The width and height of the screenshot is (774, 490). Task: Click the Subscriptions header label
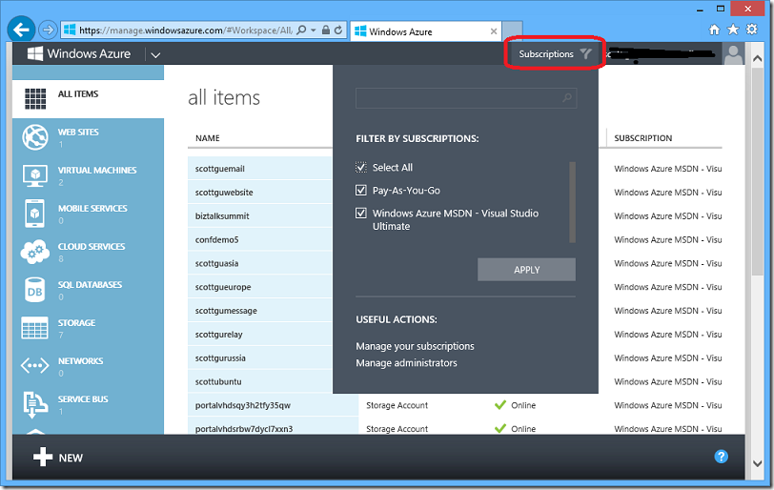tap(546, 53)
